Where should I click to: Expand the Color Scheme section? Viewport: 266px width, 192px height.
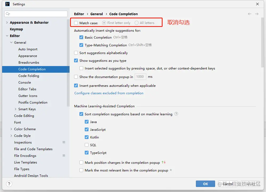tap(11, 129)
